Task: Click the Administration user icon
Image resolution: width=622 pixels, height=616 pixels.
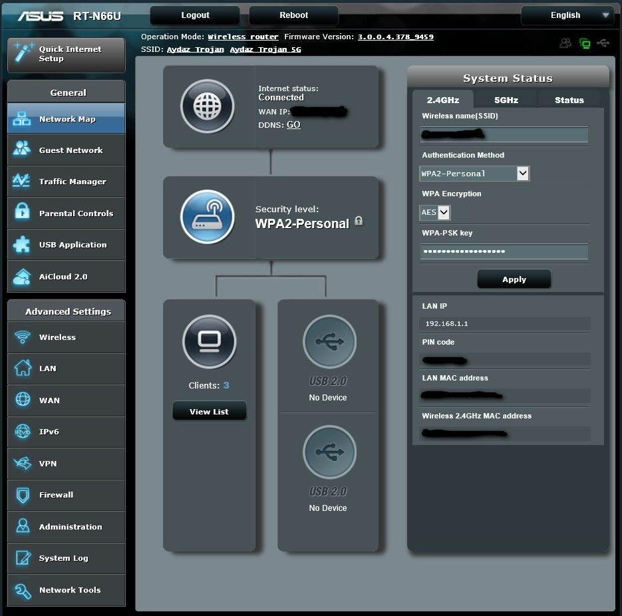Action: (x=23, y=526)
